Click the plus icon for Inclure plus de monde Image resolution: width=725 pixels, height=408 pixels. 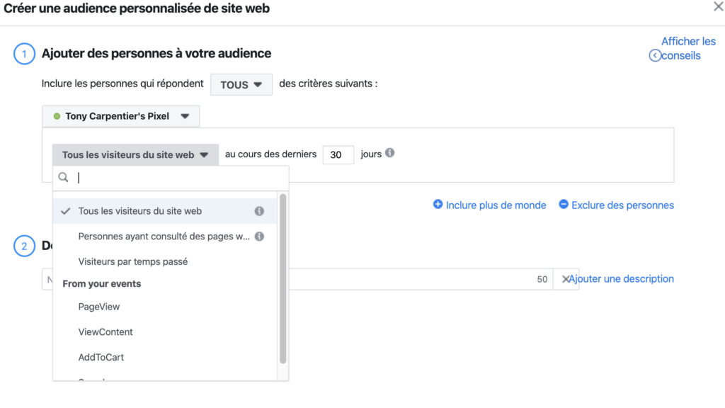click(x=438, y=204)
